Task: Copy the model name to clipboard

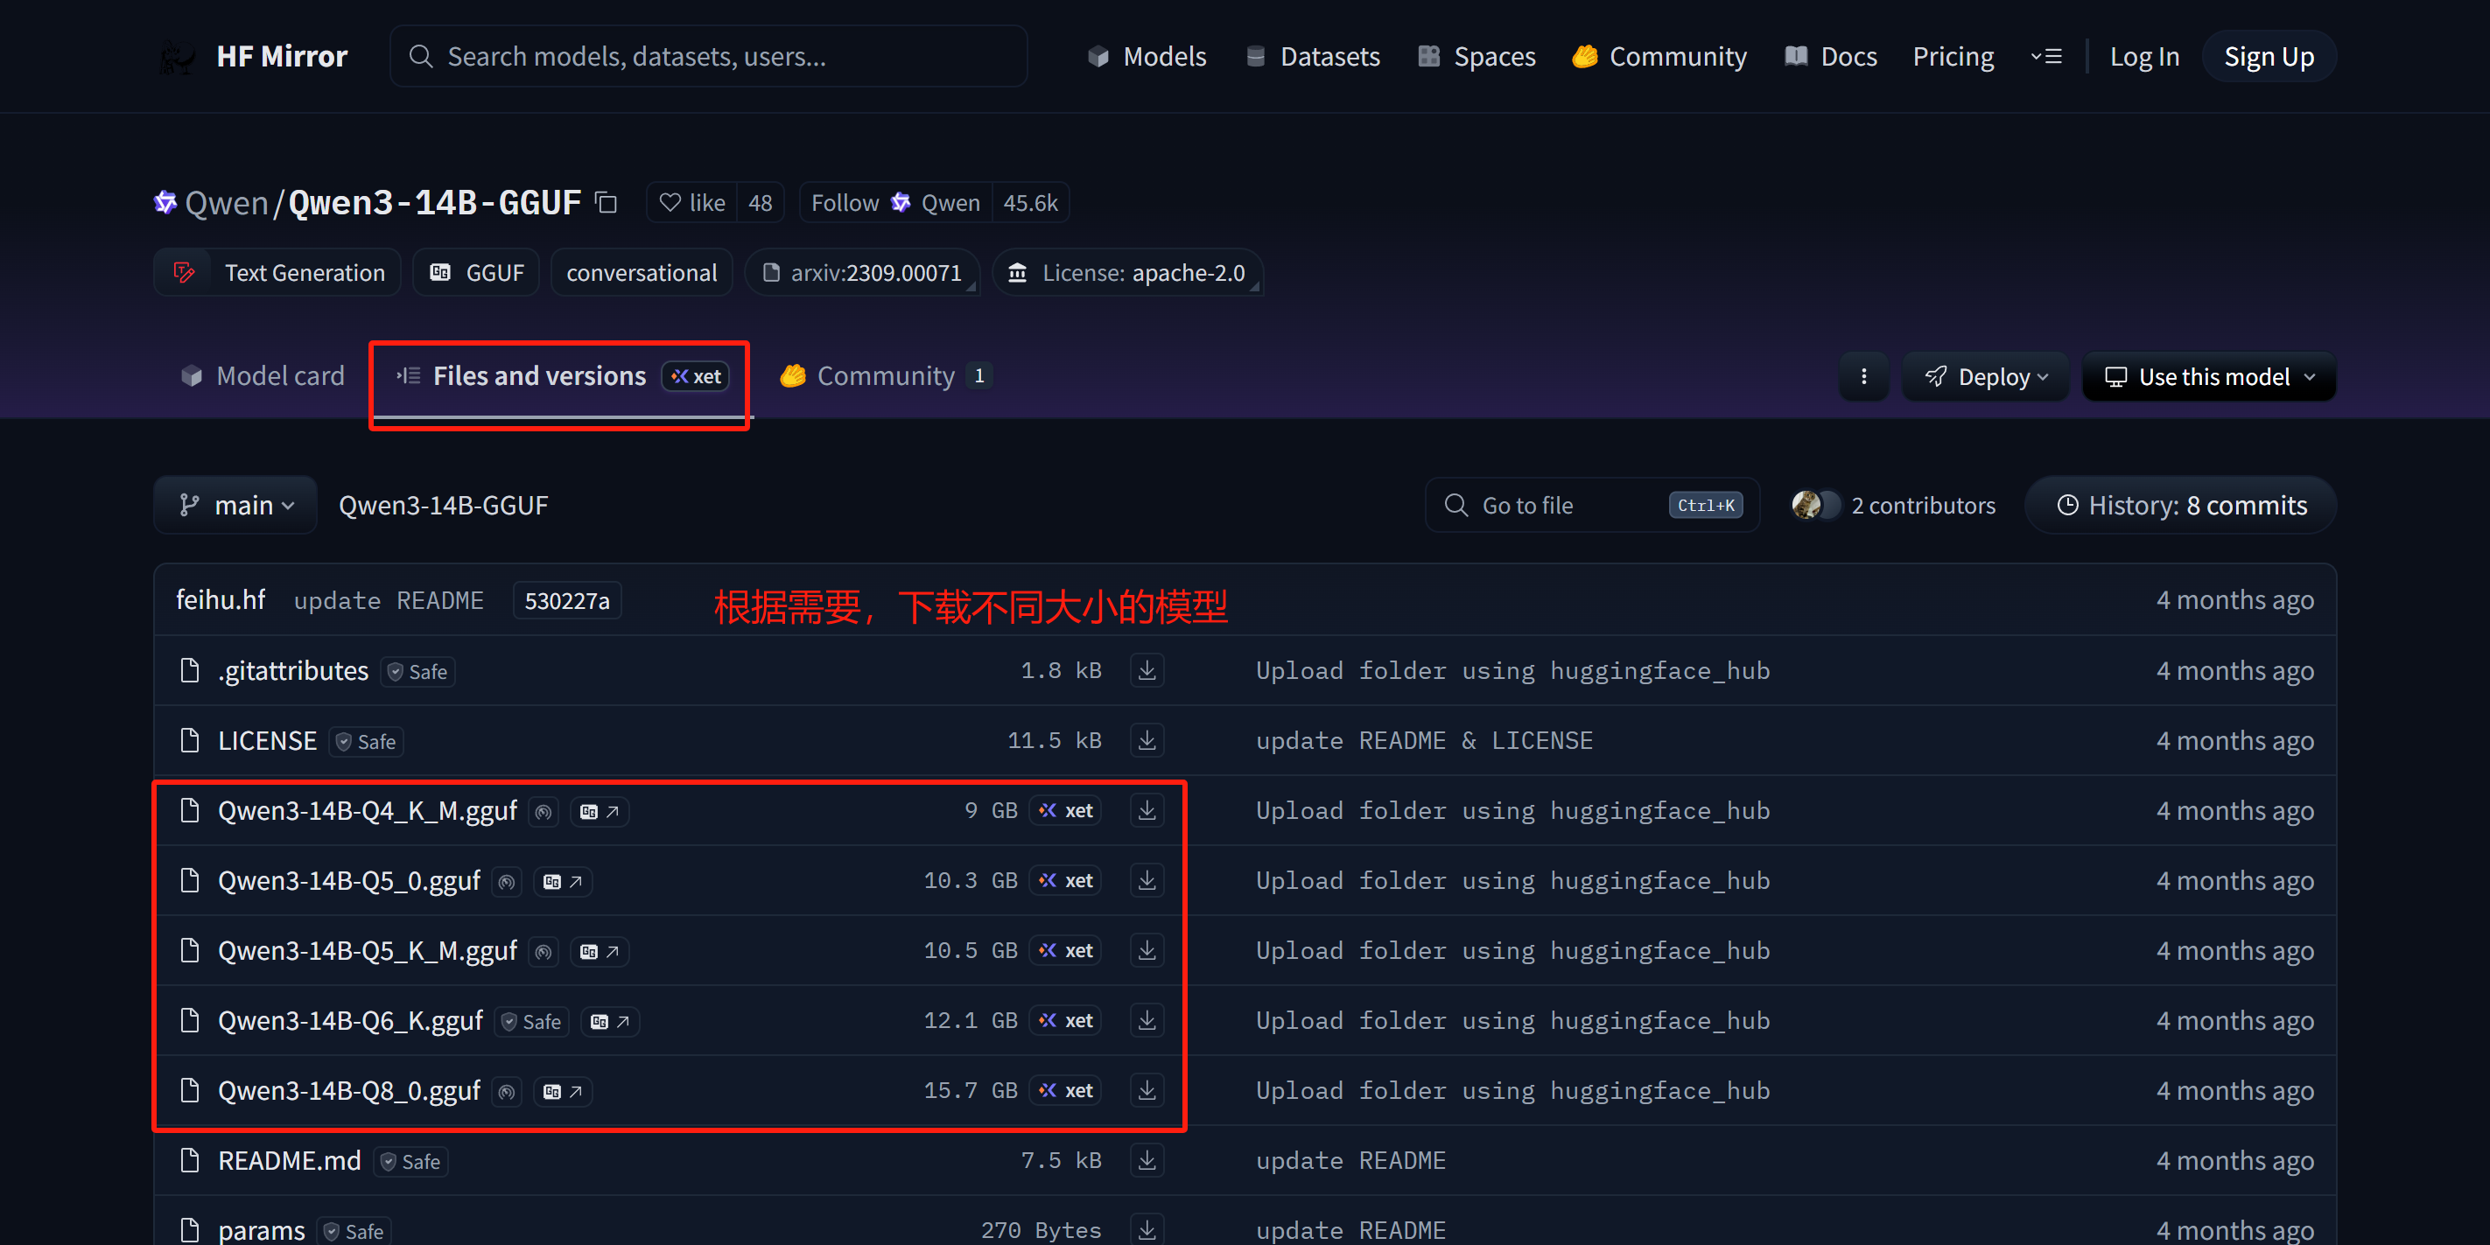Action: [x=606, y=203]
